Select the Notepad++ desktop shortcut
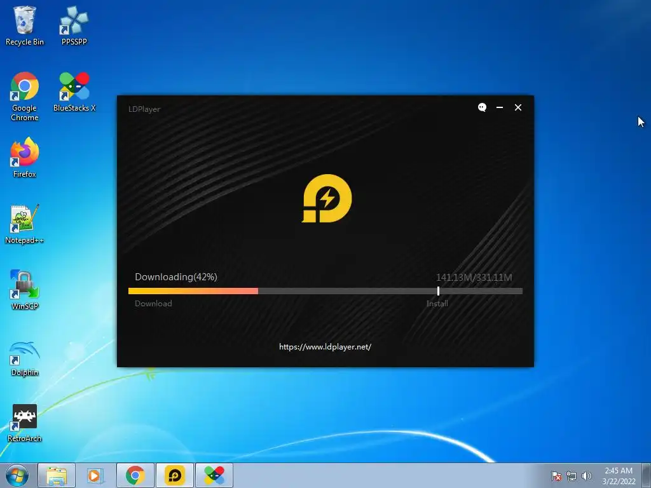Image resolution: width=651 pixels, height=488 pixels. [x=25, y=224]
